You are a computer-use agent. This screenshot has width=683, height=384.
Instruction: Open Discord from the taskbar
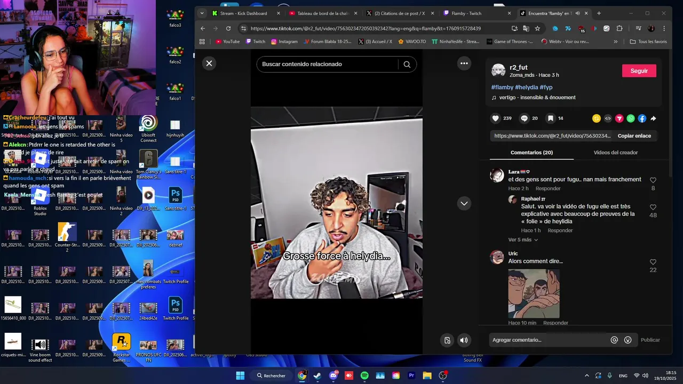(x=333, y=375)
